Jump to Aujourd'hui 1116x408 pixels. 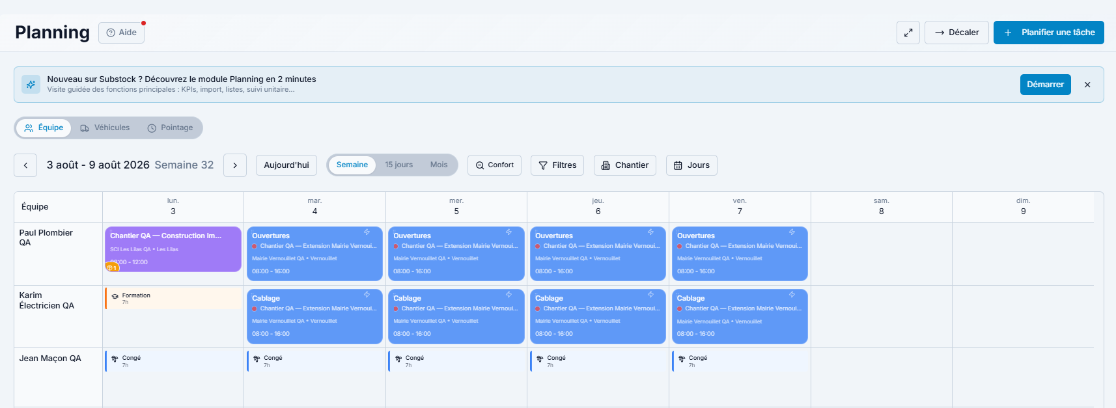(286, 165)
